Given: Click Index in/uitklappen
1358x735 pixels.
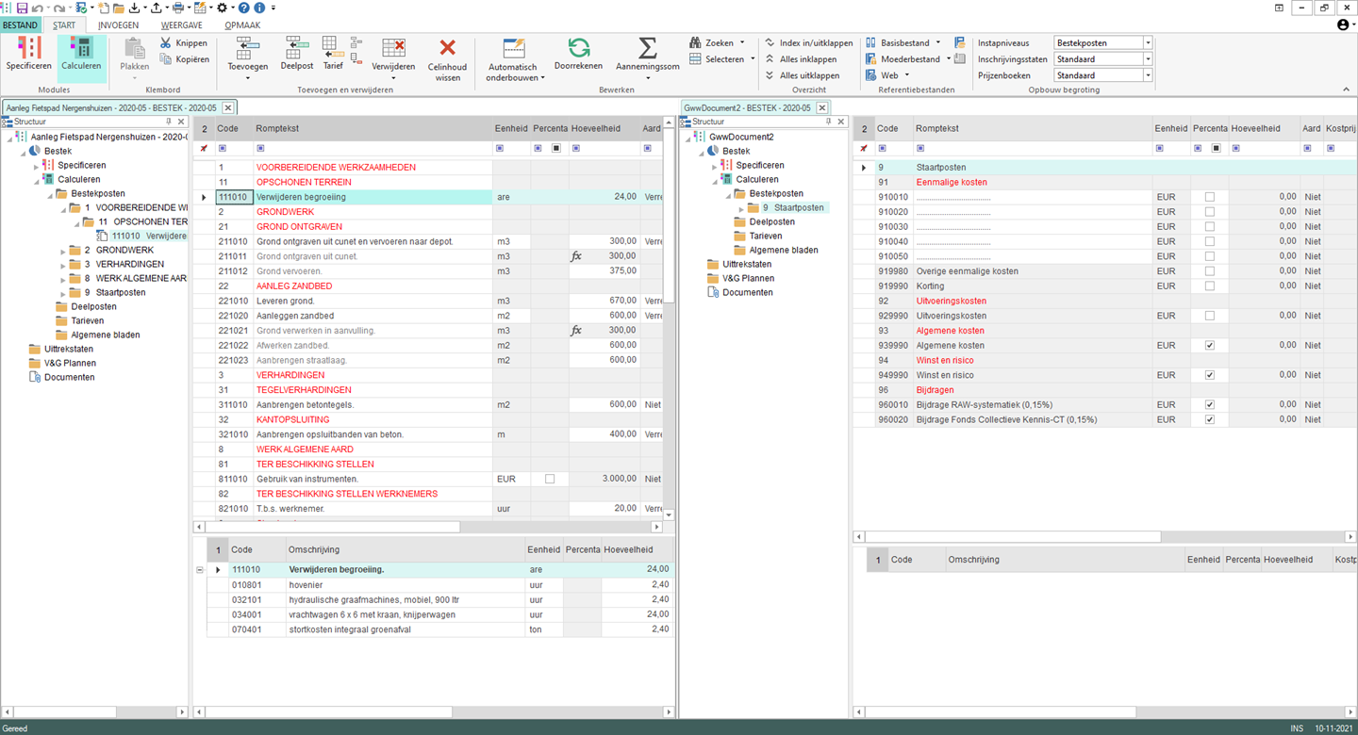Looking at the screenshot, I should [808, 42].
